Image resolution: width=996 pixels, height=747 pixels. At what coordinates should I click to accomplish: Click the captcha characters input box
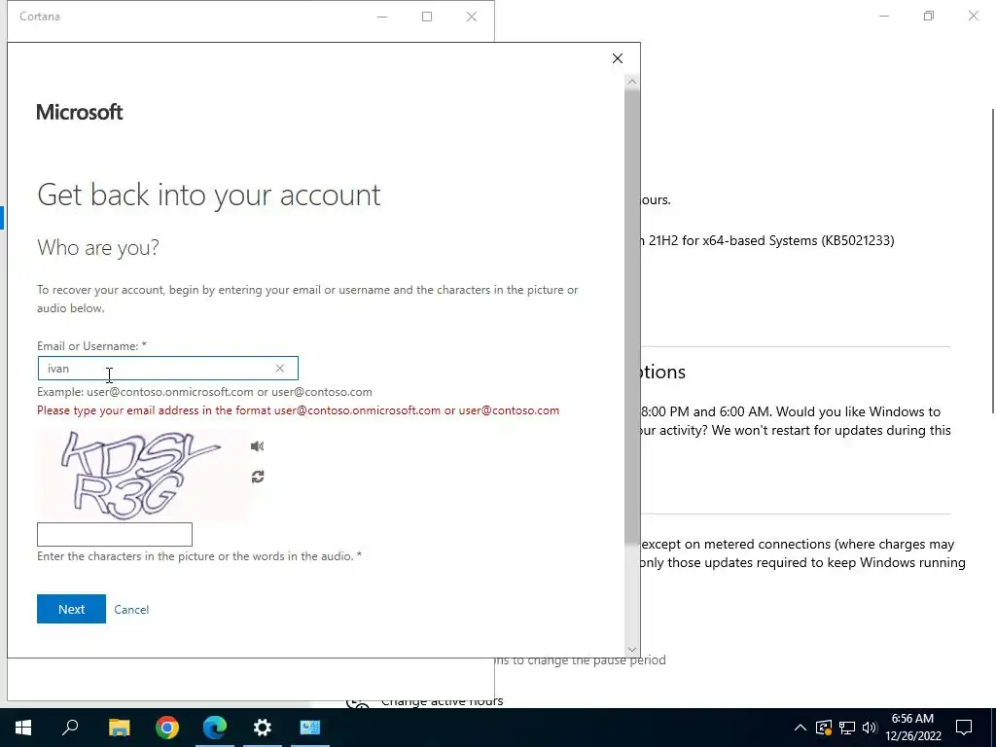pos(115,534)
